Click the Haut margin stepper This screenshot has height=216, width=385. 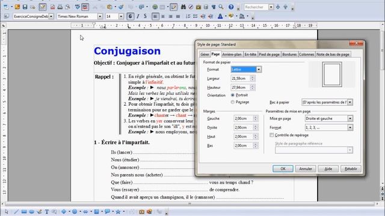[255, 137]
